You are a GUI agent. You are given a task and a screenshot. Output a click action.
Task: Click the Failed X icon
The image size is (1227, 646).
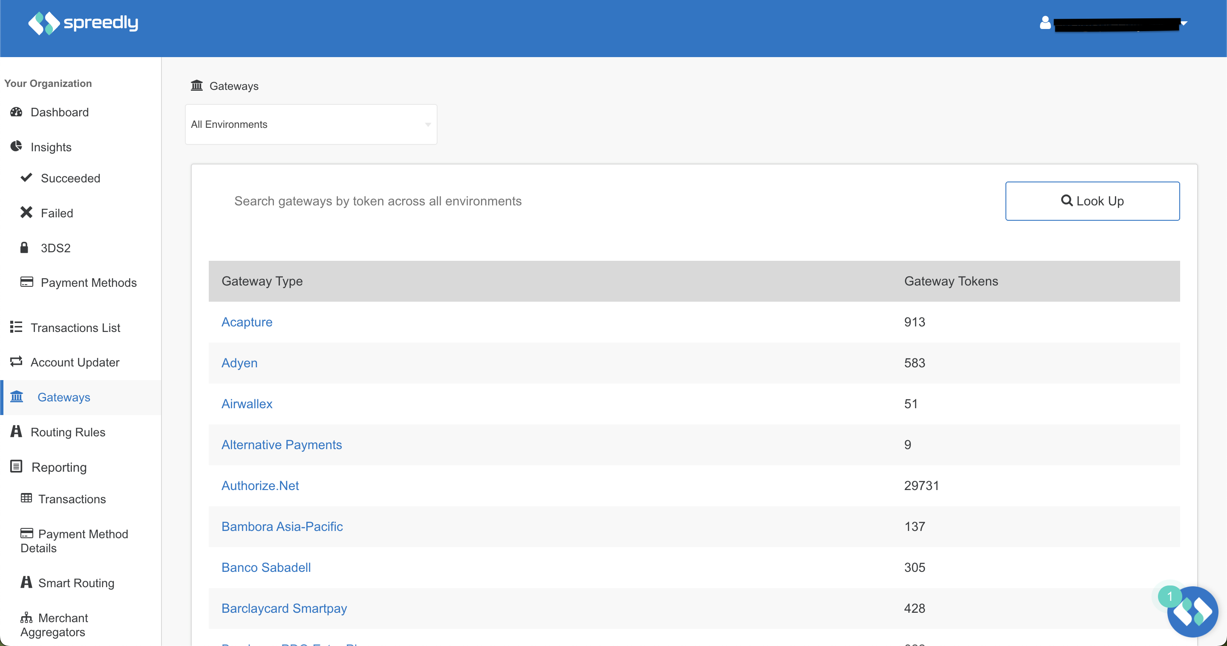click(26, 213)
